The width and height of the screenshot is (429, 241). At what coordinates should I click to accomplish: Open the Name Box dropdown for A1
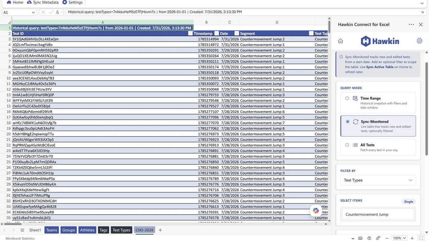(x=33, y=12)
